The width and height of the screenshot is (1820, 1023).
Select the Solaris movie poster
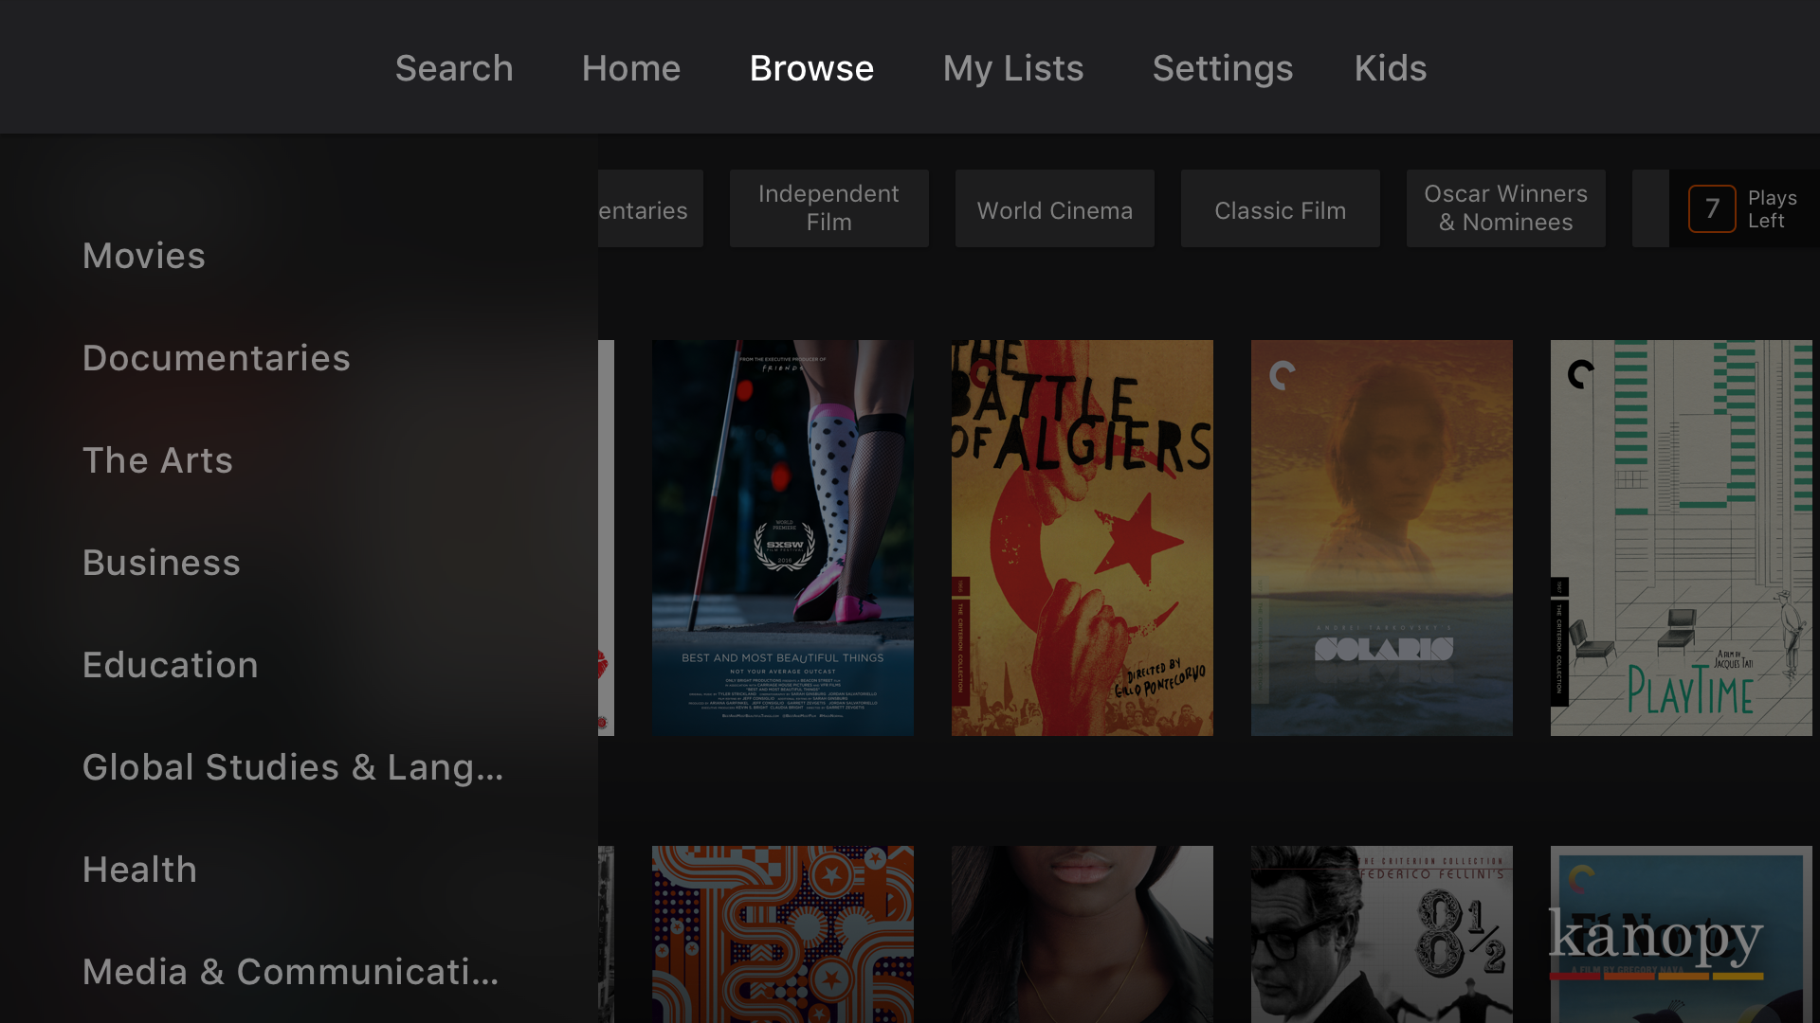click(x=1381, y=537)
